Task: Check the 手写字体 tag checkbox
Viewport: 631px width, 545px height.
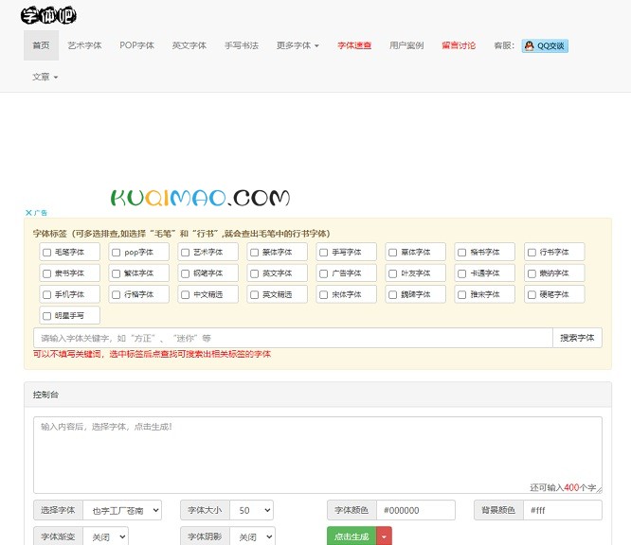Action: pyautogui.click(x=323, y=253)
